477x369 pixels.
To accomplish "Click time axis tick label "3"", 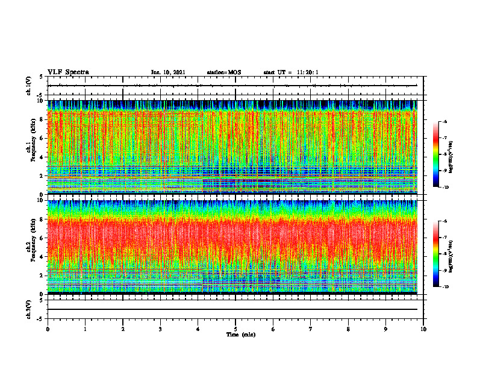I will 160,329.
